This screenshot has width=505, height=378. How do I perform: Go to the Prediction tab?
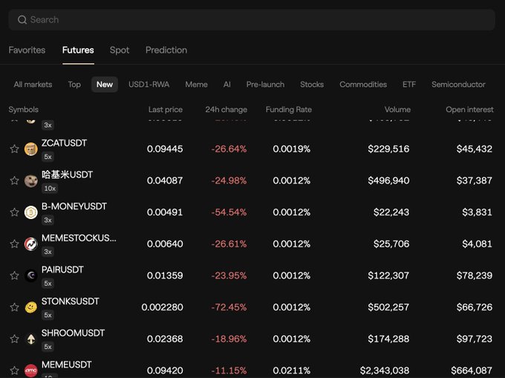coord(166,50)
